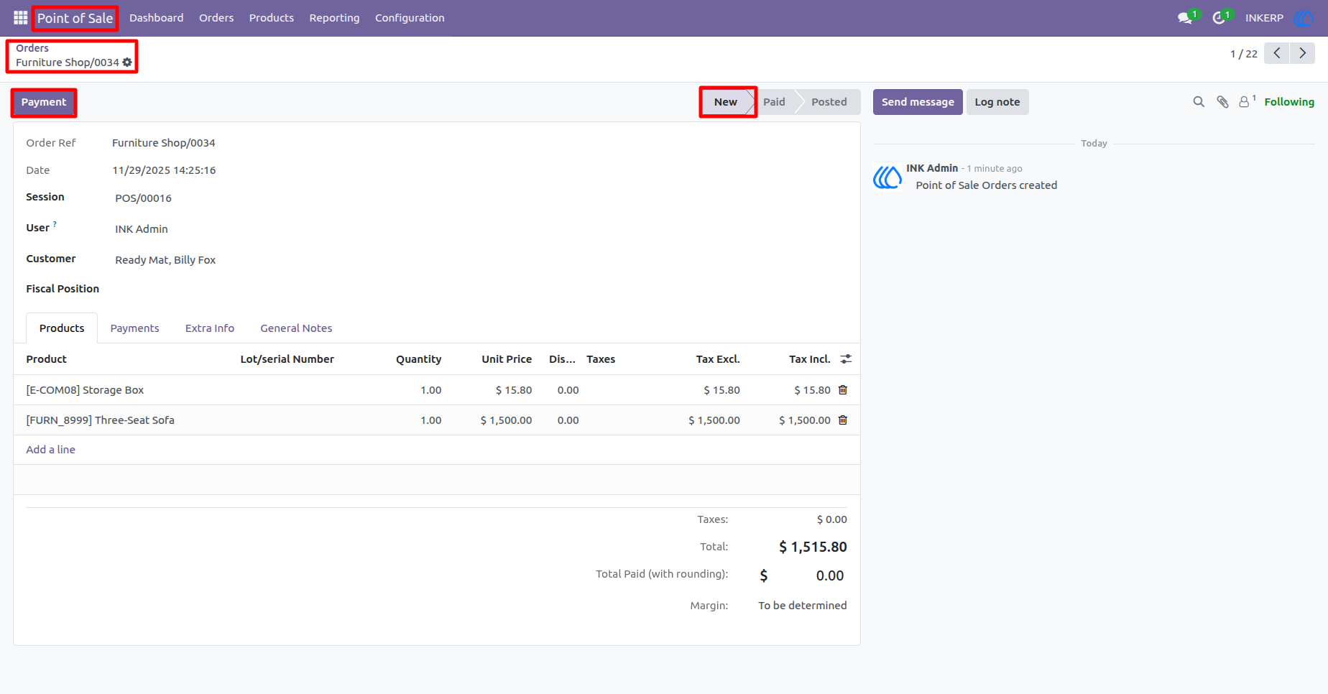Image resolution: width=1328 pixels, height=694 pixels.
Task: Open the conversations chat icon
Action: tap(1185, 18)
